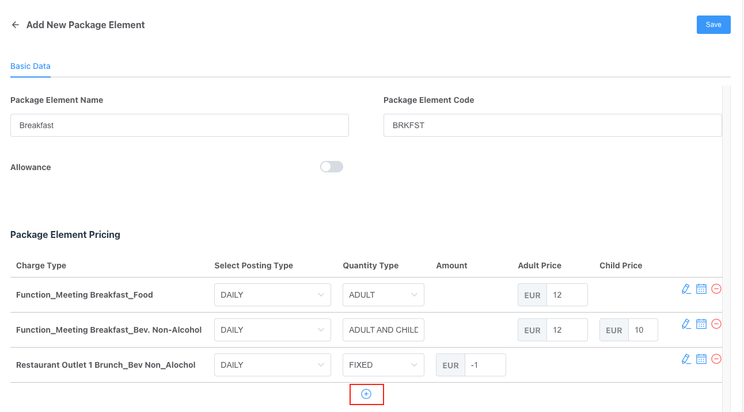The width and height of the screenshot is (744, 412).
Task: Edit the Function_Meeting Breakfast_Food row with pencil
Action: pos(685,289)
